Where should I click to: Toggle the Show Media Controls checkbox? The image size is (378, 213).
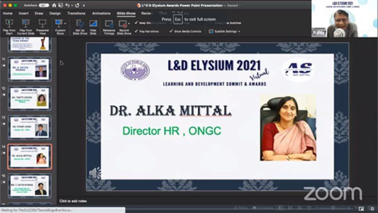tap(171, 31)
